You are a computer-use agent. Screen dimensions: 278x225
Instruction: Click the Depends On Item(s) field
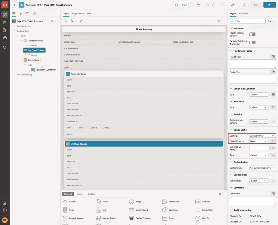[x=259, y=148]
